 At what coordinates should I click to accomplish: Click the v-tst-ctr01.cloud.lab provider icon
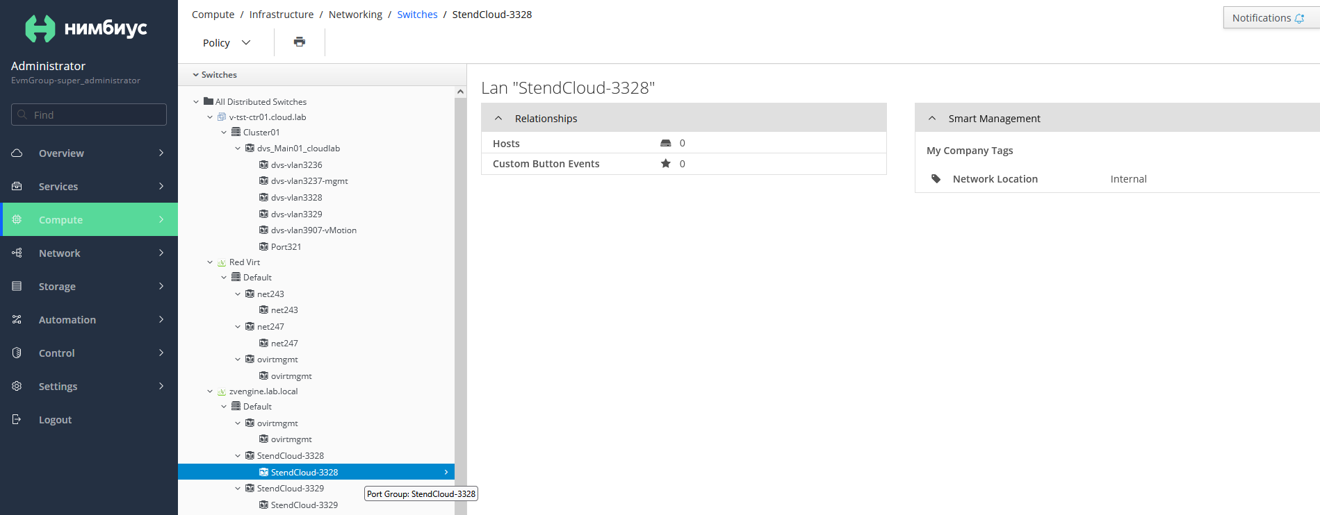point(222,117)
